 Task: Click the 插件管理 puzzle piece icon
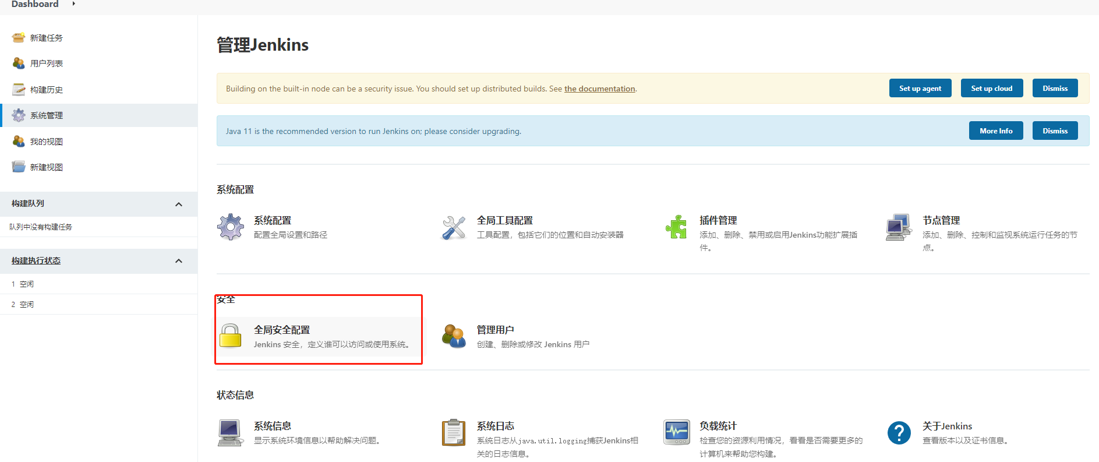tap(676, 227)
